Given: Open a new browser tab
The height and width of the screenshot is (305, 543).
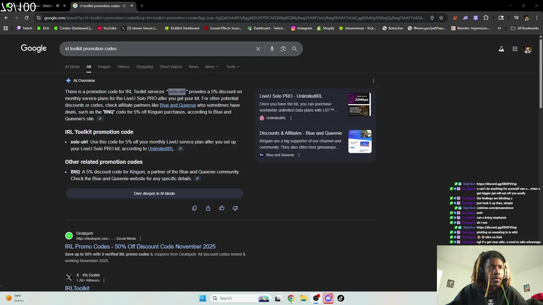Looking at the screenshot, I should click(142, 6).
